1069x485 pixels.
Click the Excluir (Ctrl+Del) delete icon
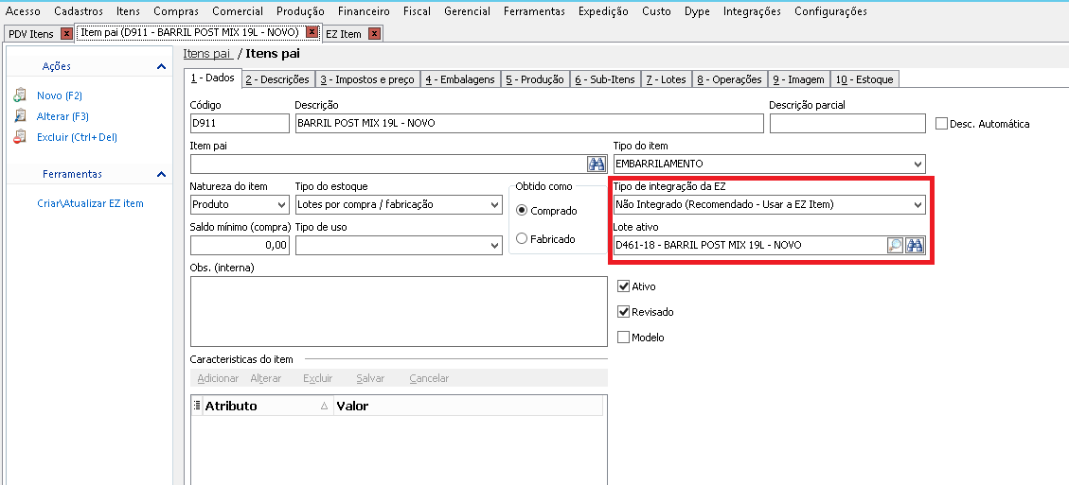[x=19, y=137]
